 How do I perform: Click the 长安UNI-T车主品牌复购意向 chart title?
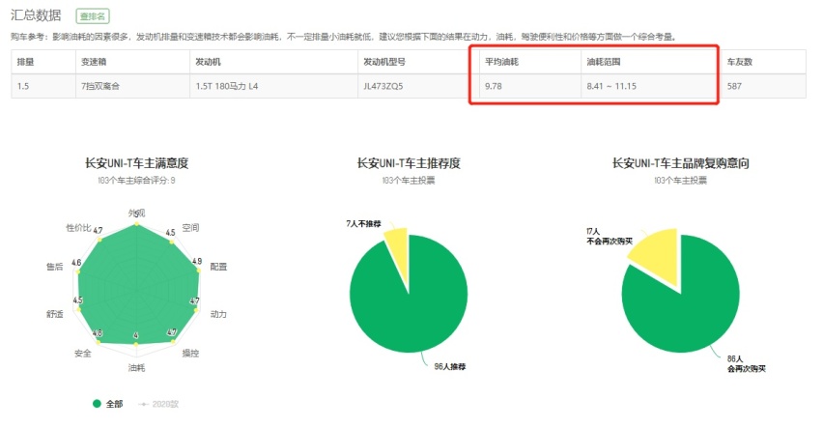tap(680, 163)
